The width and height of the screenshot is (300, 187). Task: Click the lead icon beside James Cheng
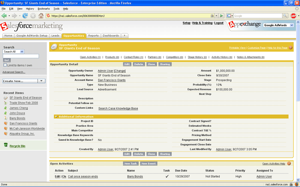click(6, 108)
